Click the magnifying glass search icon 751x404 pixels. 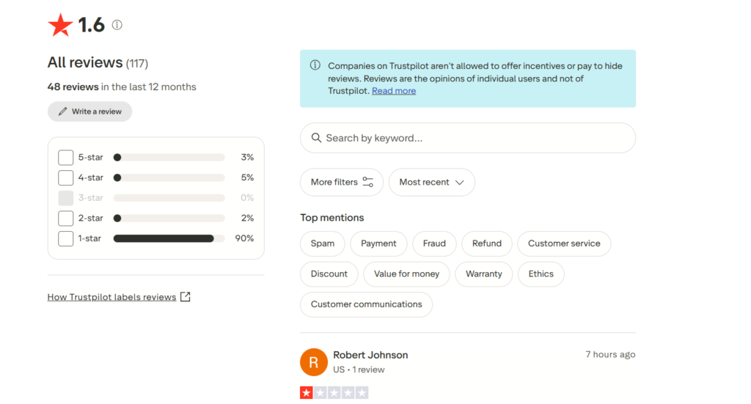tap(316, 138)
